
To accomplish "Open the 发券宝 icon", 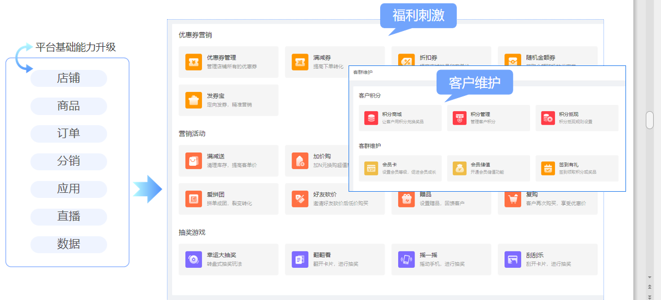I will pos(193,100).
